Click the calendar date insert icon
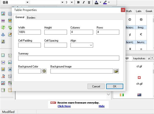This screenshot has height=114, width=154. (10, 21)
